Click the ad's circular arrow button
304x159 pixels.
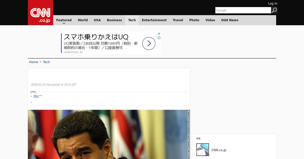tap(149, 43)
